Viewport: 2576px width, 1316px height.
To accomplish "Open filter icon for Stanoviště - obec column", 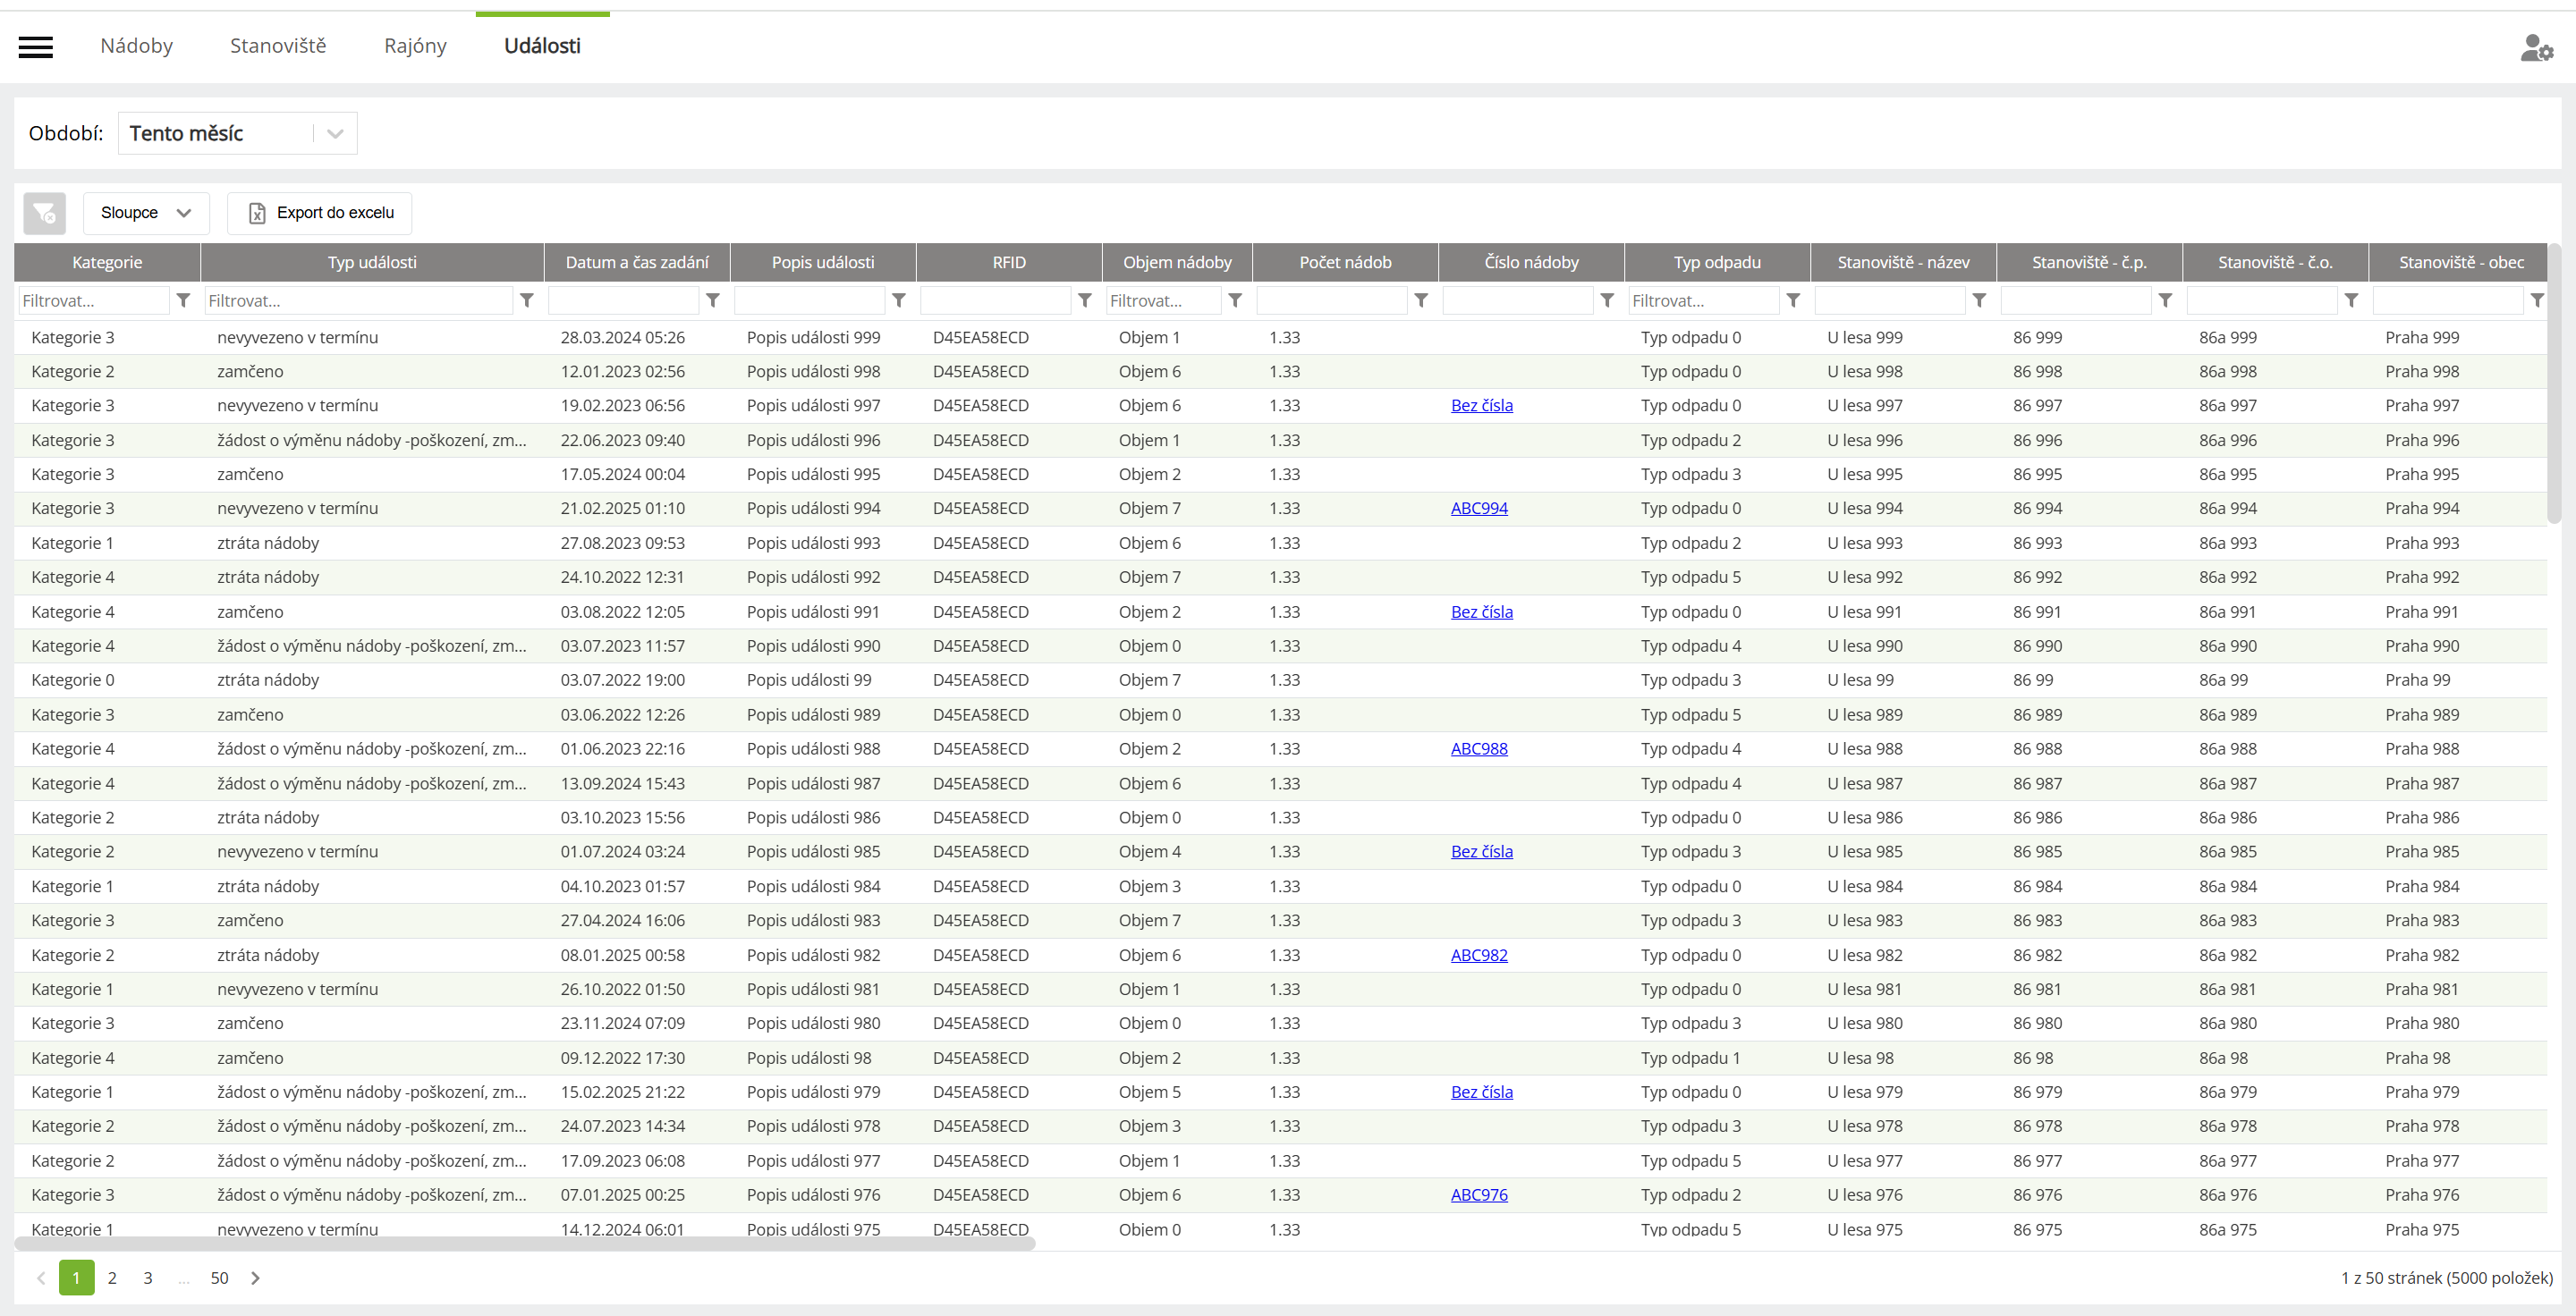I will [2537, 299].
